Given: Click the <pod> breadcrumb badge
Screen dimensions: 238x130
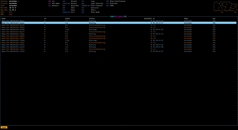Looking at the screenshot, I should tap(4, 127).
